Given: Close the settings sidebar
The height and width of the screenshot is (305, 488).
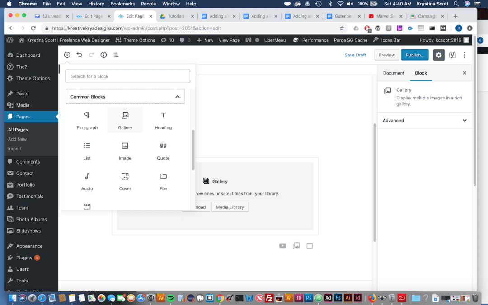Looking at the screenshot, I should click(x=465, y=73).
